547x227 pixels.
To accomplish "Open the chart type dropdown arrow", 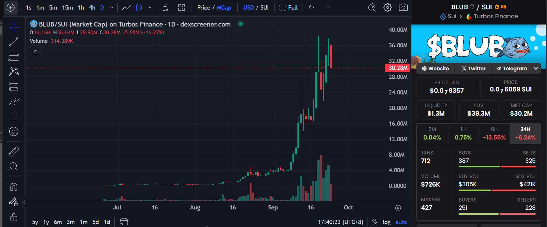I will [150, 8].
